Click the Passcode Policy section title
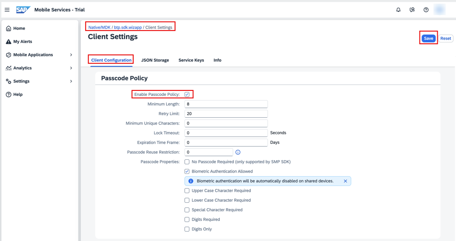 pyautogui.click(x=124, y=79)
